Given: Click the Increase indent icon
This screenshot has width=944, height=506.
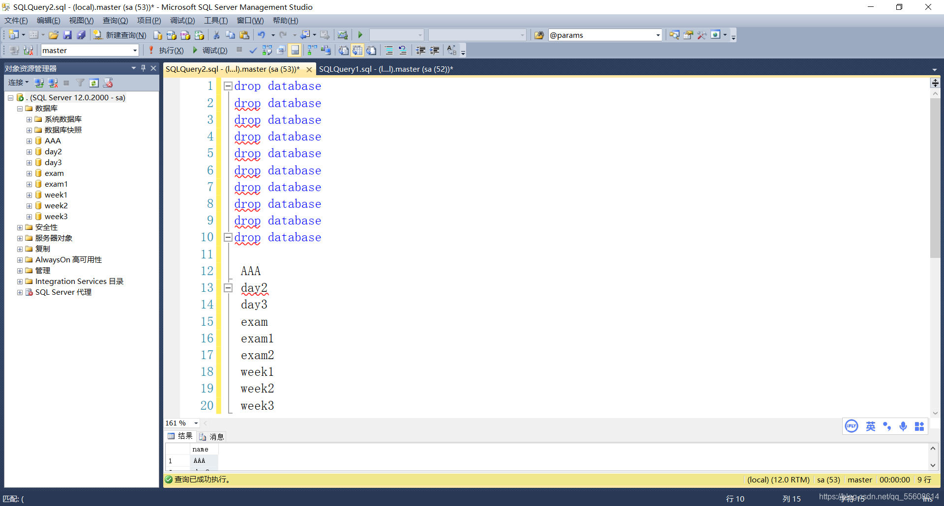Looking at the screenshot, I should [435, 50].
